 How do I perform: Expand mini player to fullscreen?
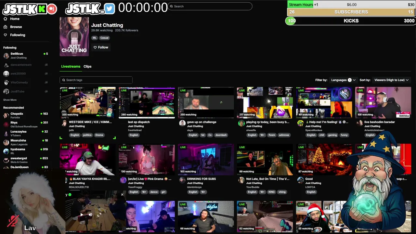[99, 214]
